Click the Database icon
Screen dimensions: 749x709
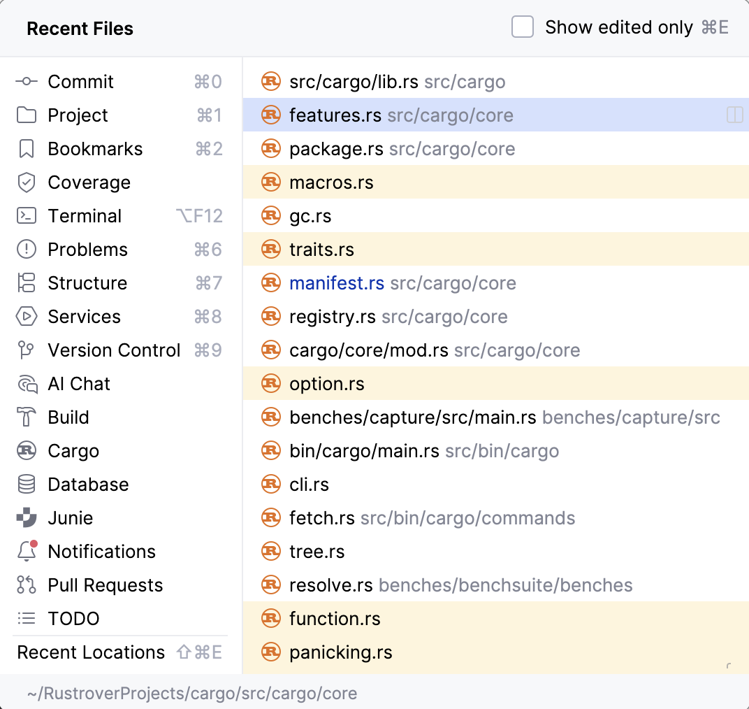(27, 485)
